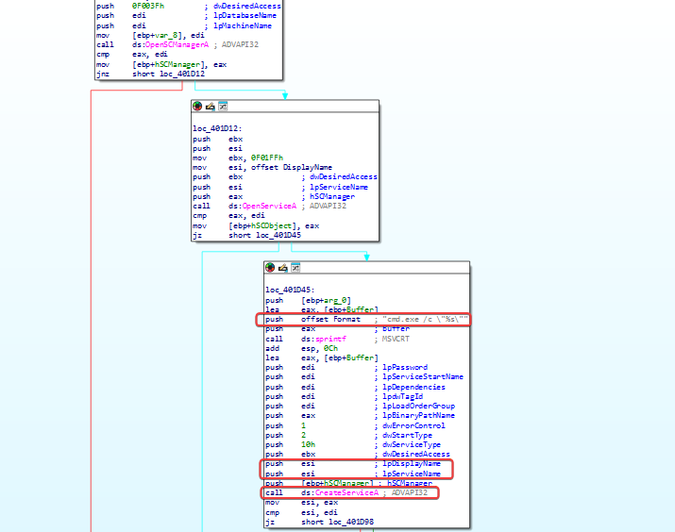Click the group nodes icon in loc_401D45 node header
675x532 pixels.
pyautogui.click(x=295, y=268)
